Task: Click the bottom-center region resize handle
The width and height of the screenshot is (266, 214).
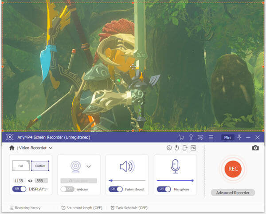Action: (133, 131)
